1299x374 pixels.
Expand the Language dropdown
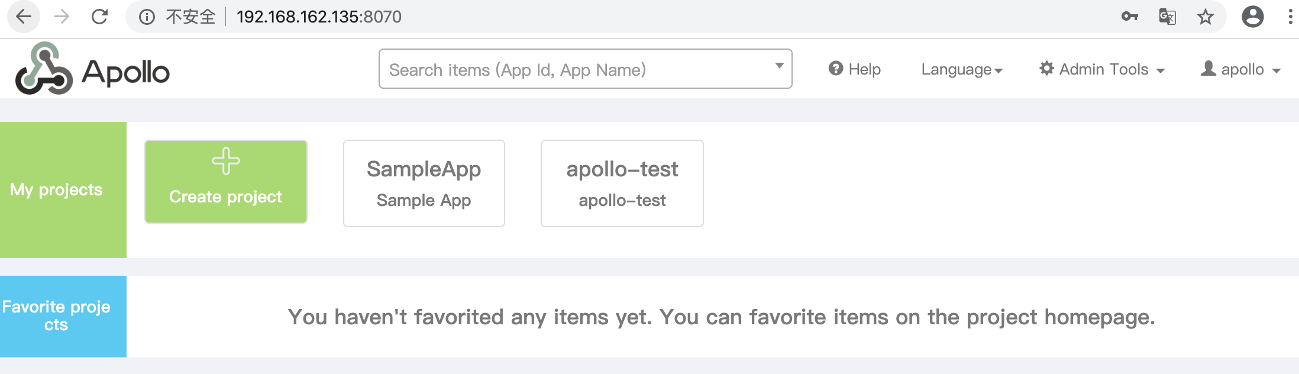pyautogui.click(x=962, y=69)
